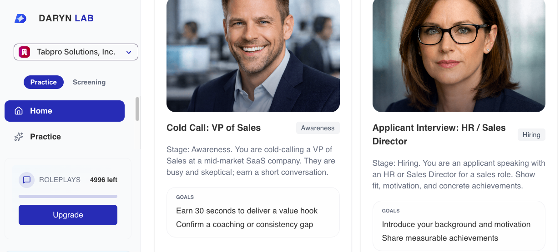Screen dimensions: 560x252
Task: Click the Tabpro Solutions company building icon
Action: coord(24,52)
